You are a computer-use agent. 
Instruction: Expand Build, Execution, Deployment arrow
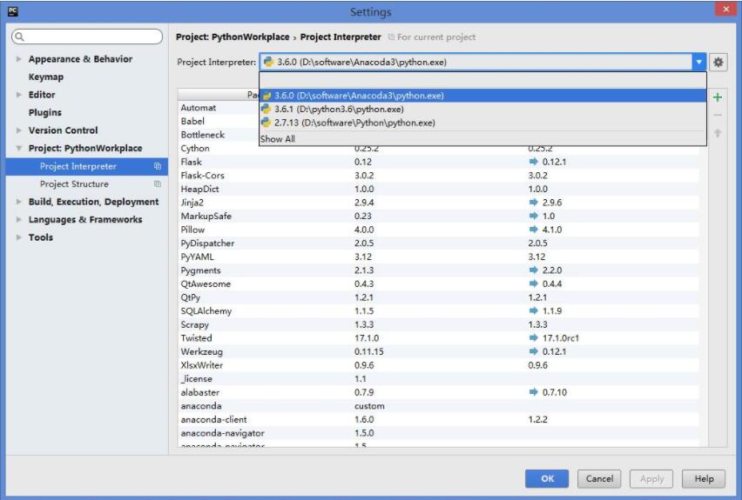19,202
